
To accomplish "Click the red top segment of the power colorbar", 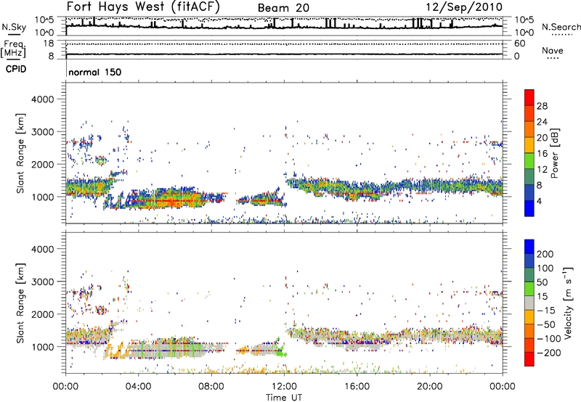I will (x=529, y=98).
